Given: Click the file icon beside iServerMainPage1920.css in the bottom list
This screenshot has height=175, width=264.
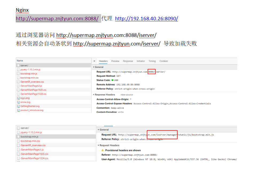Looking at the screenshot, I should (x=18, y=154).
